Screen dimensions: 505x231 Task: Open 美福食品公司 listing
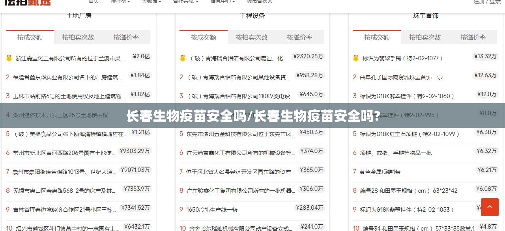tap(71, 134)
